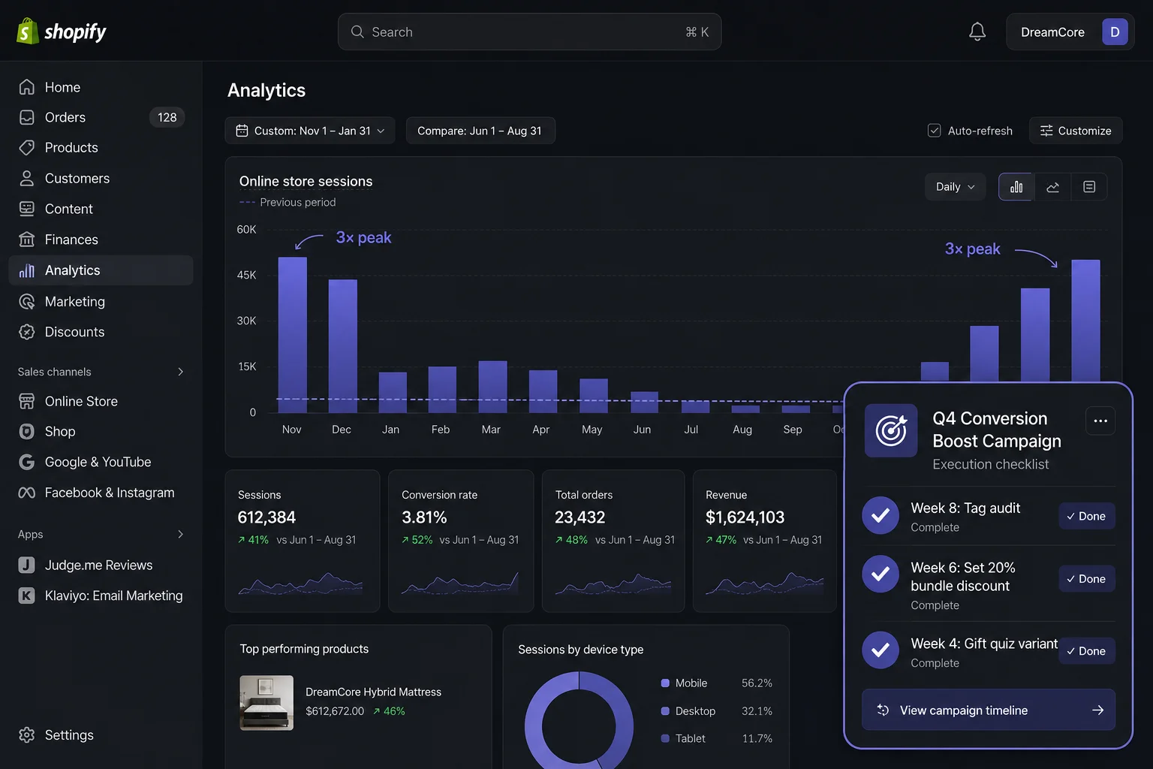Screen dimensions: 1153x769
Task: Click the Dec bar in sessions chart
Action: 342,346
